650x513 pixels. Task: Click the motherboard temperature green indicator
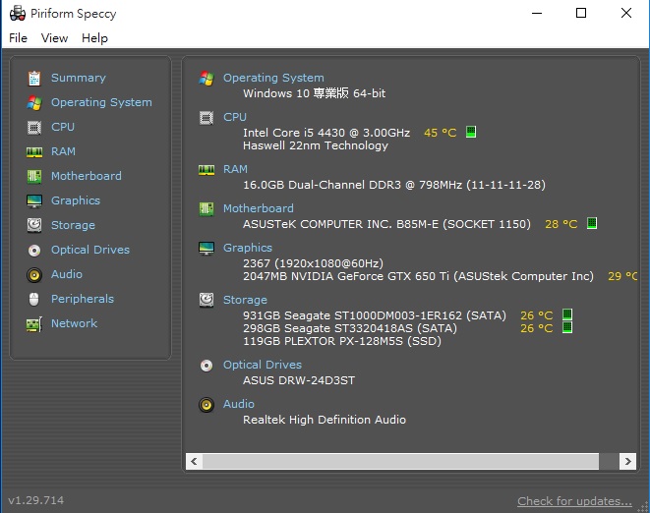click(x=592, y=223)
